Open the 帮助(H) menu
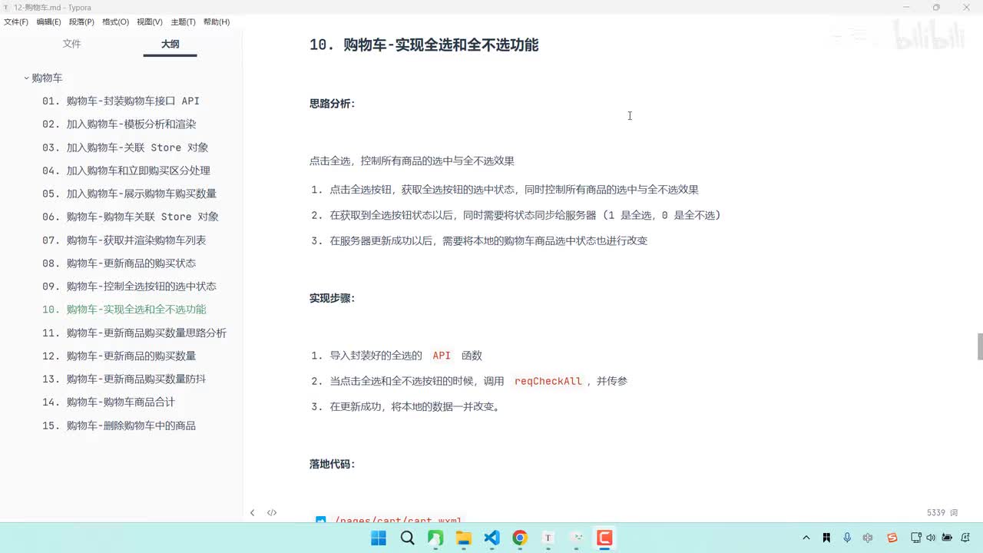 217,22
